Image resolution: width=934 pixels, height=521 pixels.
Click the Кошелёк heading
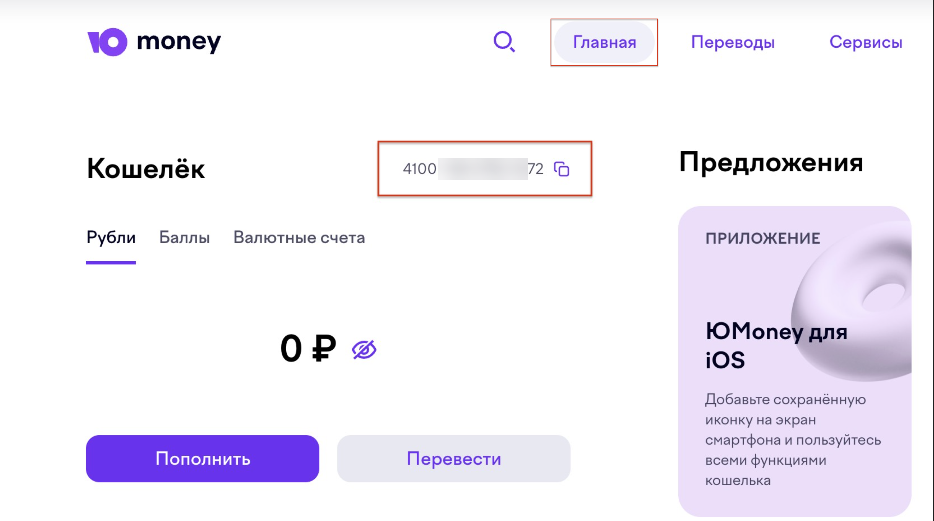146,169
